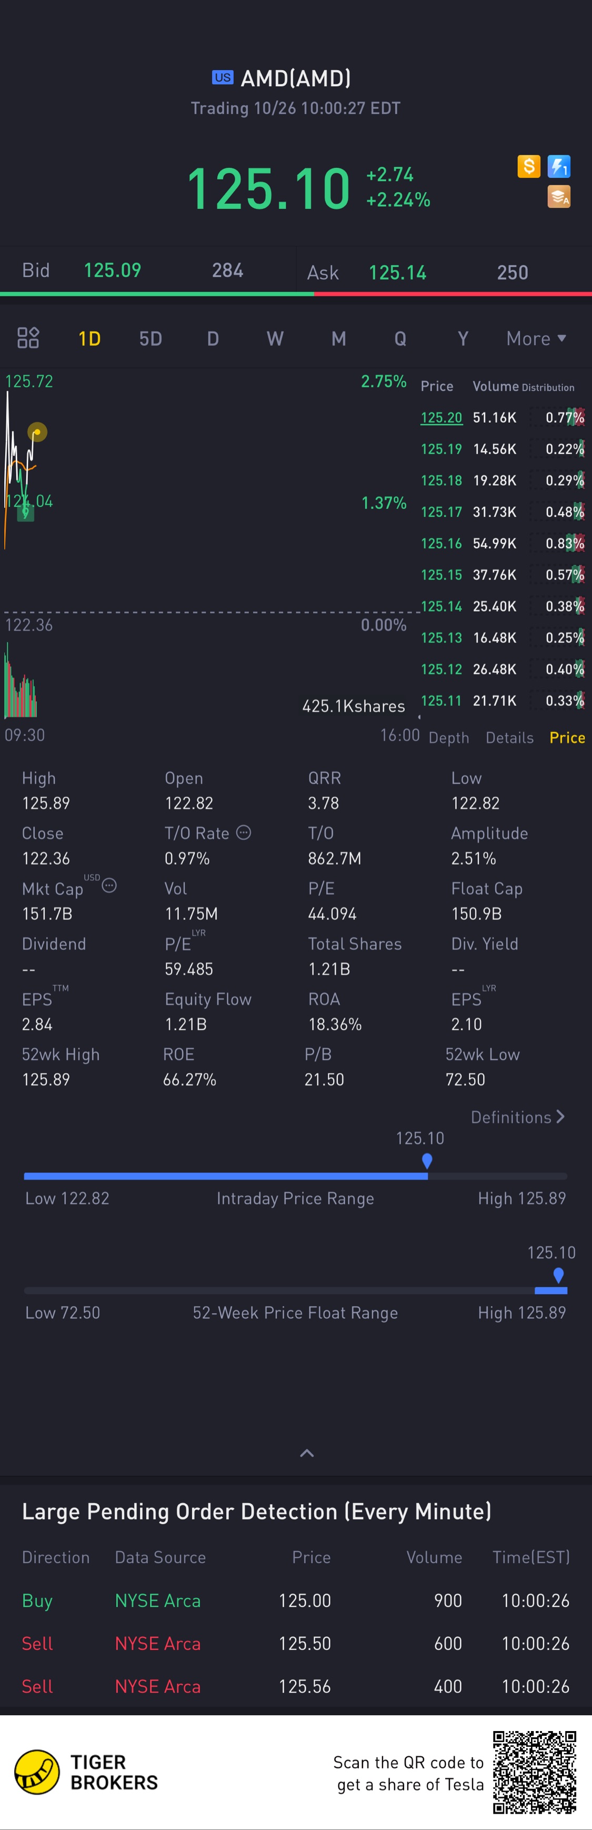
Task: Tap the blue lightning bolt icon
Action: click(x=559, y=166)
